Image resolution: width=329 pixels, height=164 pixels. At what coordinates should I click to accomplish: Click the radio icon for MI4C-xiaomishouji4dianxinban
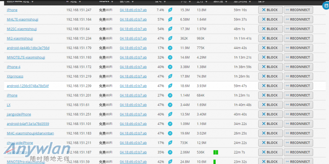click(170, 133)
